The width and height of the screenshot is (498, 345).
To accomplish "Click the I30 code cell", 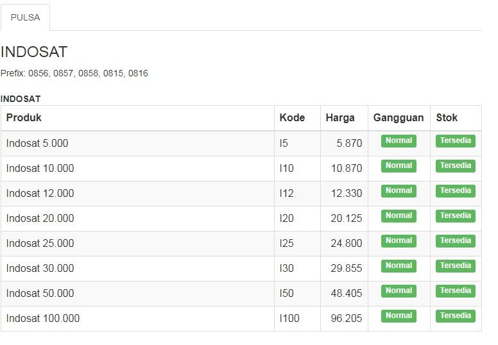I will point(297,269).
